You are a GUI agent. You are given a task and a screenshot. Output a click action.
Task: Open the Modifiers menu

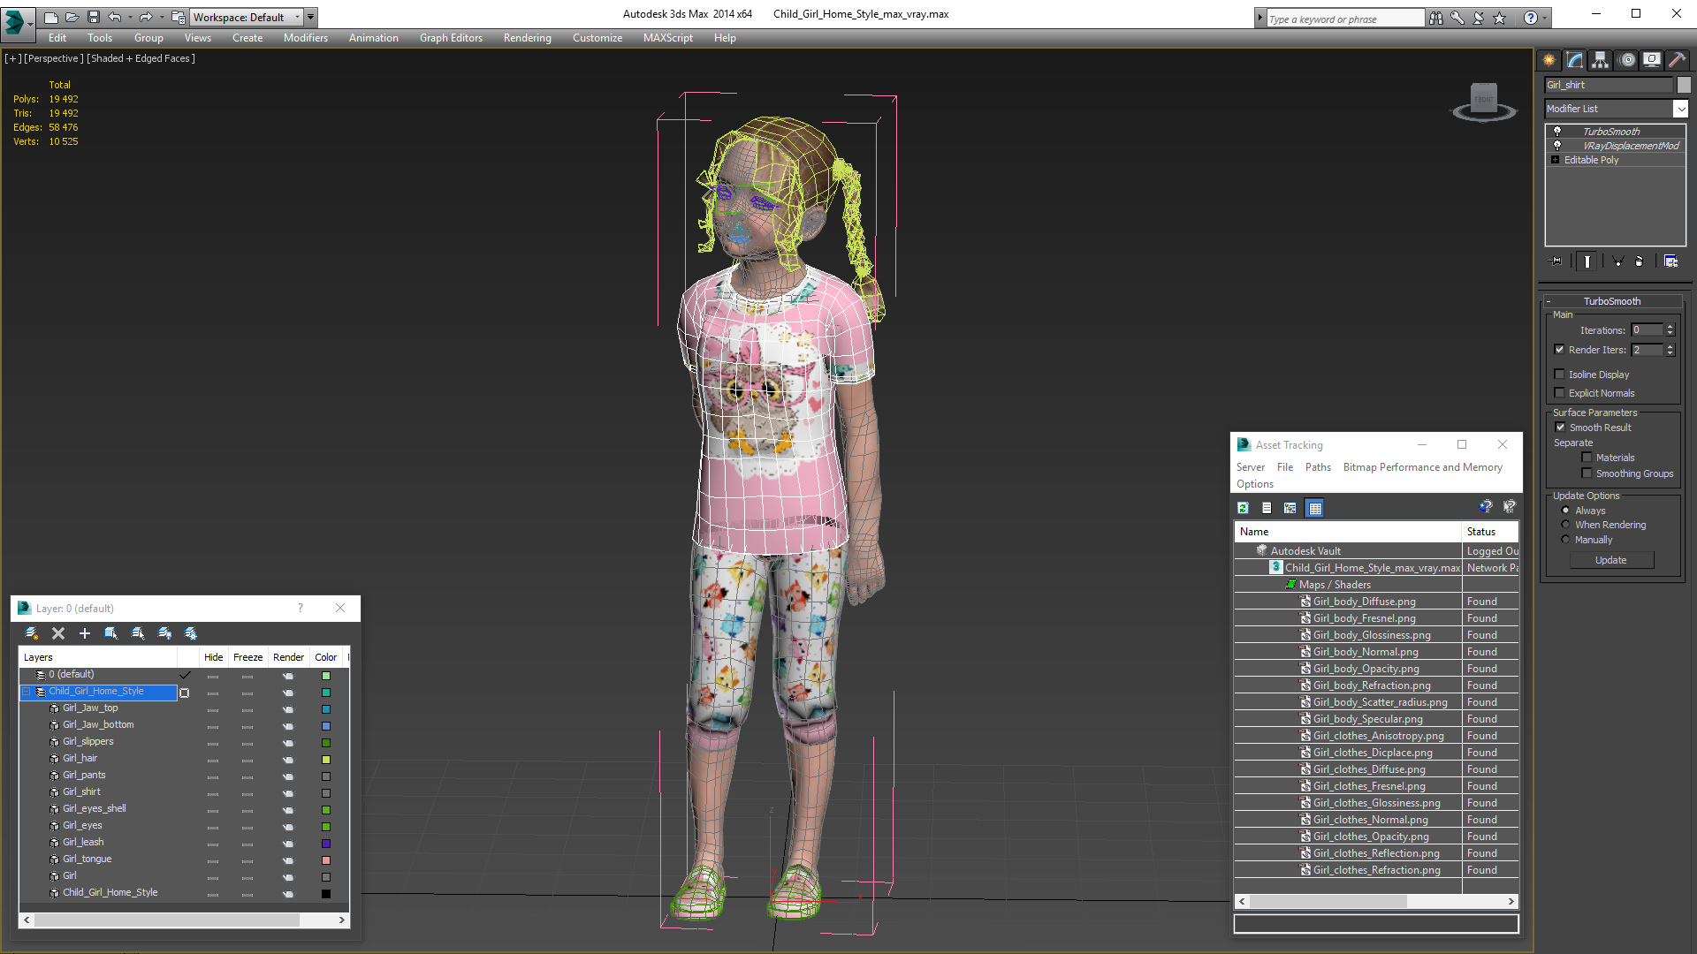pos(302,37)
